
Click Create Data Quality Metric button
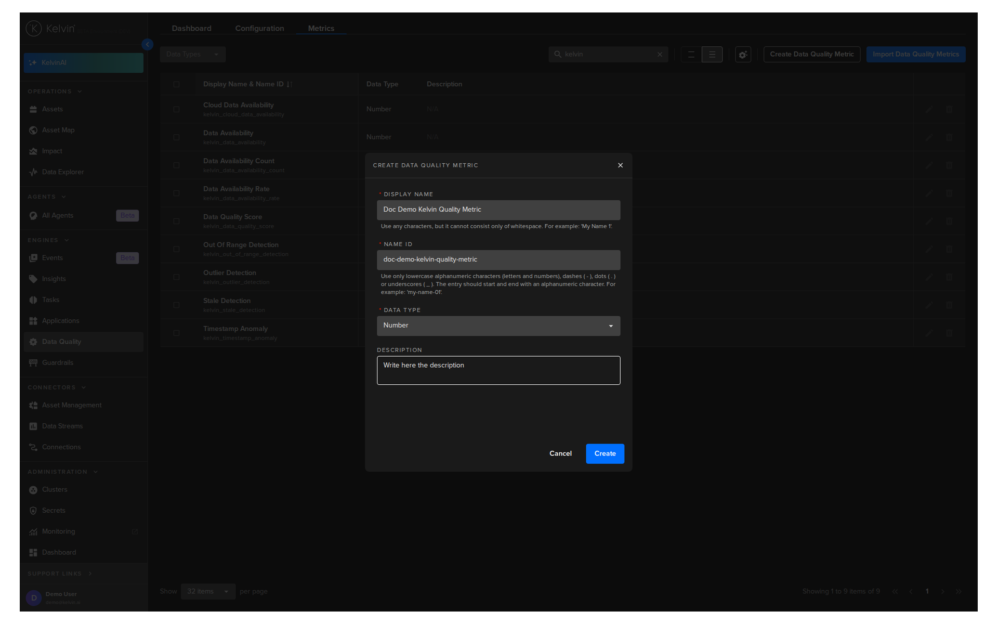point(811,55)
